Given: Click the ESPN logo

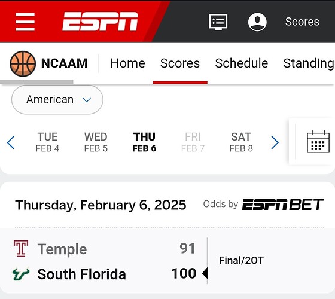Looking at the screenshot, I should 100,22.
